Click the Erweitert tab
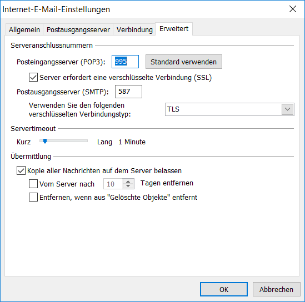The width and height of the screenshot is (305, 302). [x=174, y=29]
